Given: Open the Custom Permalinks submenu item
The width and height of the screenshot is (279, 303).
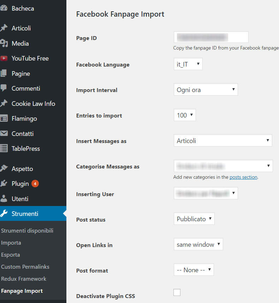Looking at the screenshot, I should click(x=25, y=267).
